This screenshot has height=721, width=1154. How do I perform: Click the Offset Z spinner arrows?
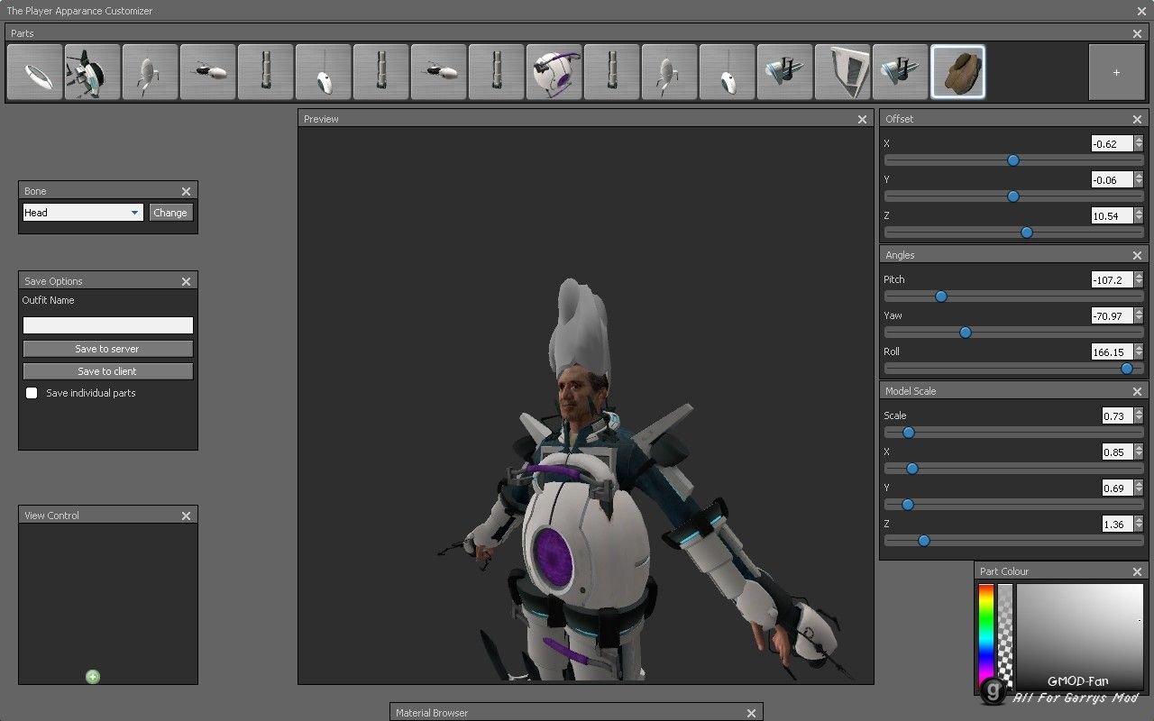coord(1139,215)
